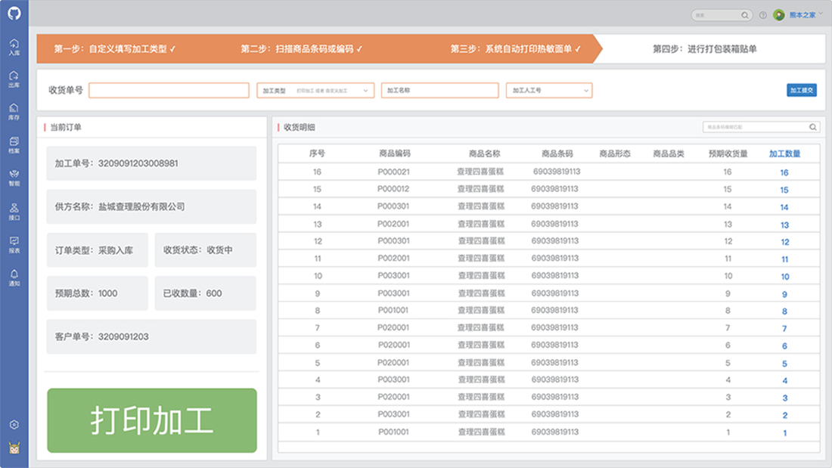Click 收货状态: 收货中 field
The image size is (832, 468).
tap(205, 250)
